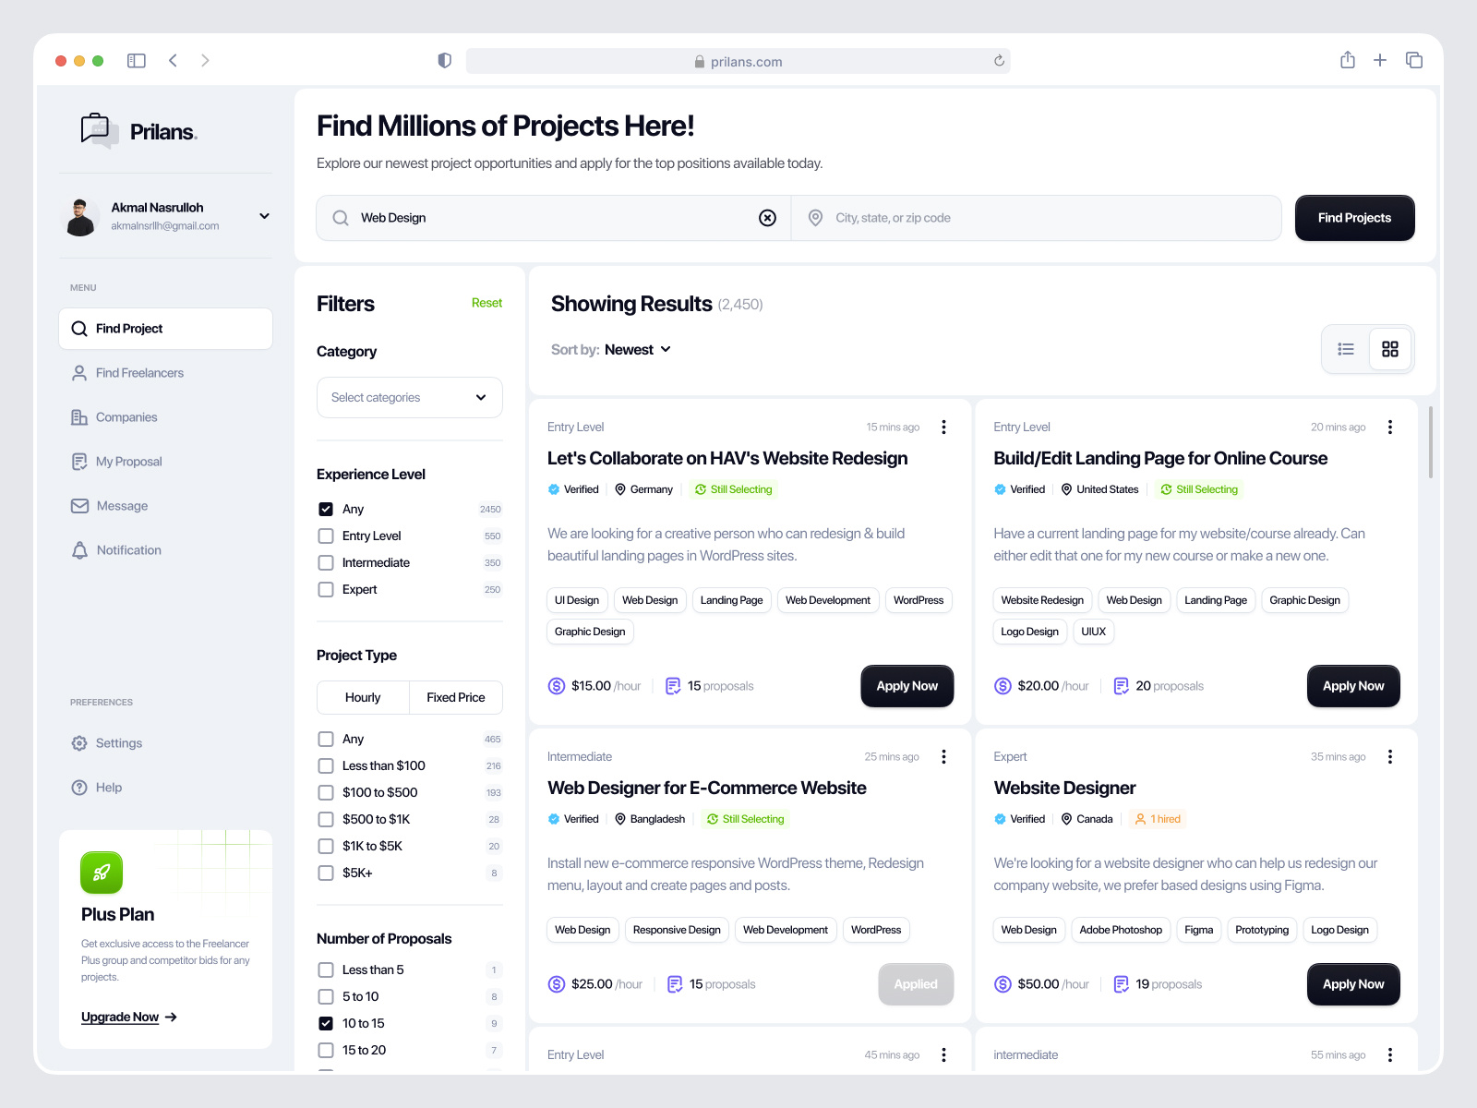Switch to the Fixed Price tab
The width and height of the screenshot is (1477, 1108).
tap(455, 697)
